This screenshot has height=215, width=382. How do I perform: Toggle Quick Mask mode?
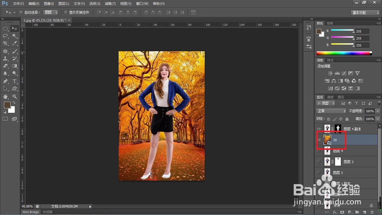[5, 119]
